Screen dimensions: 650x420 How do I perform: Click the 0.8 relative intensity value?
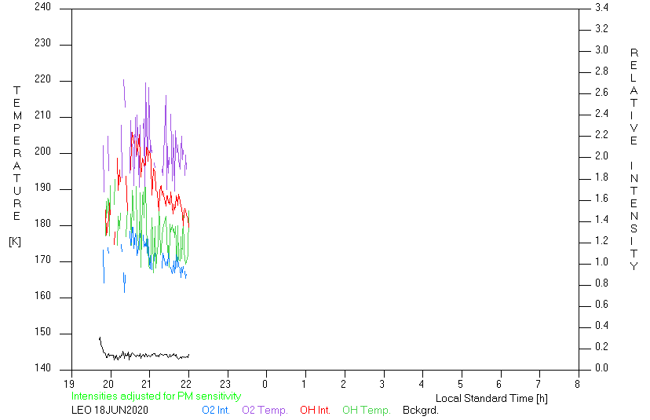tap(601, 283)
